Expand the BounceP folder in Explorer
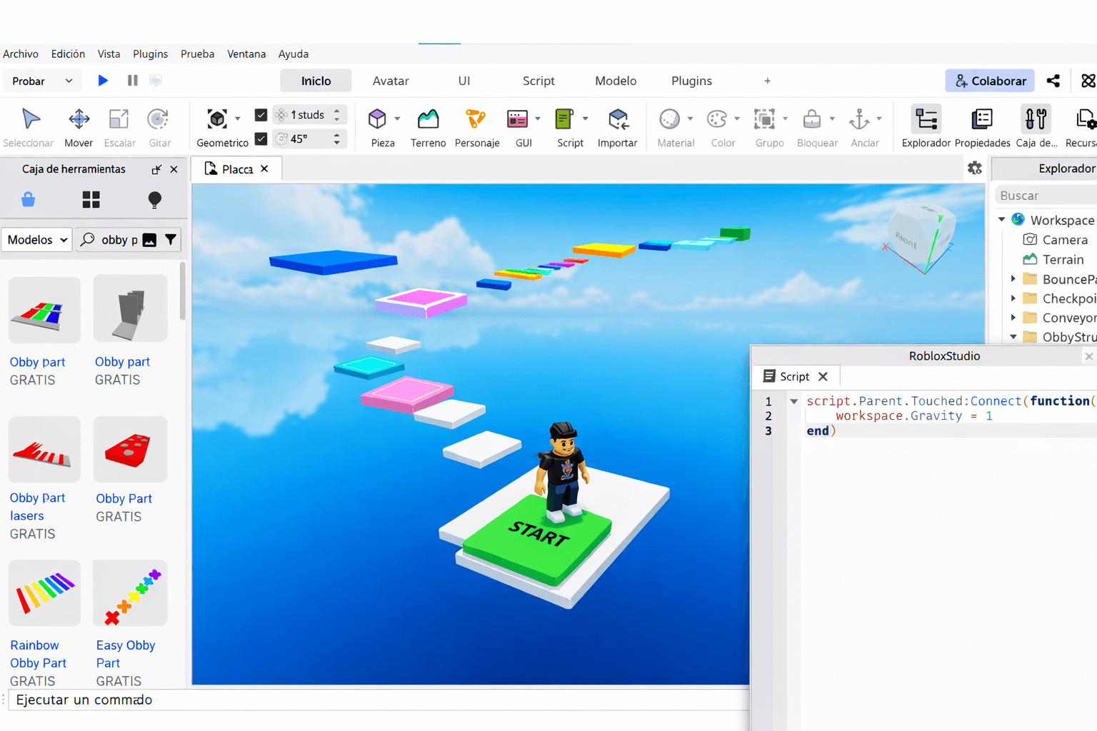This screenshot has width=1097, height=731. click(x=1013, y=279)
